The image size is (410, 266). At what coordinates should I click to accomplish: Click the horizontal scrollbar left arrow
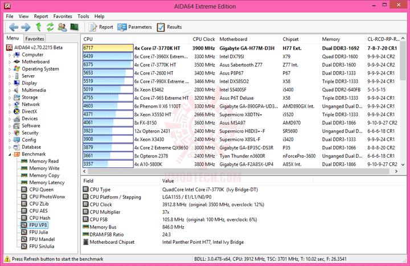coord(84,171)
